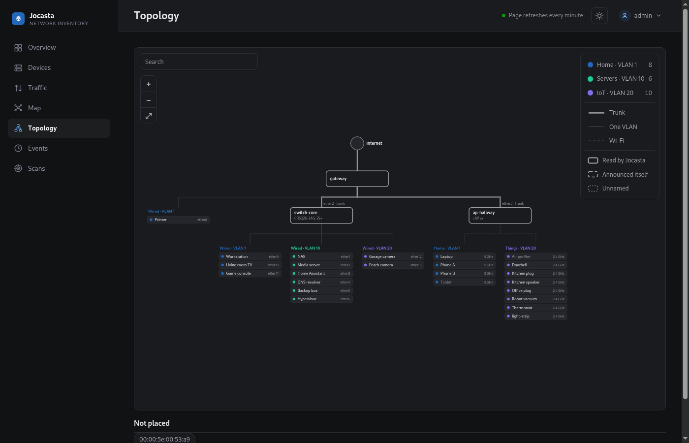
Task: Click the Servers VLAN 10 green swatch
Action: click(591, 79)
